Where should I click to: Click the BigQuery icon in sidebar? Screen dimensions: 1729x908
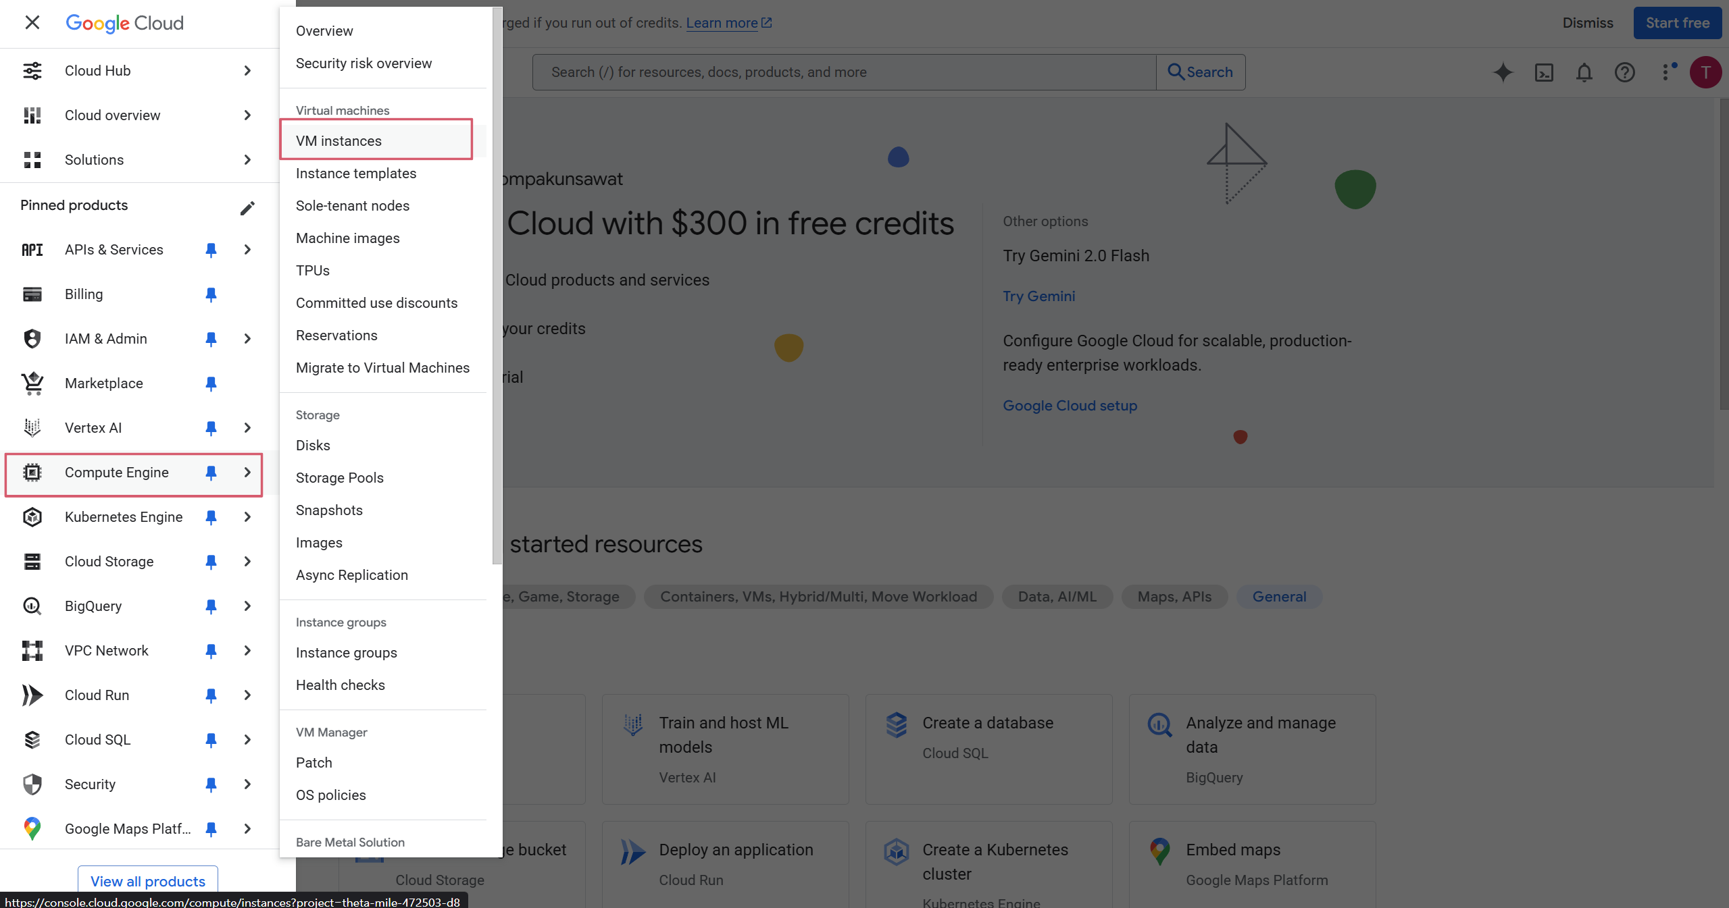(x=32, y=606)
